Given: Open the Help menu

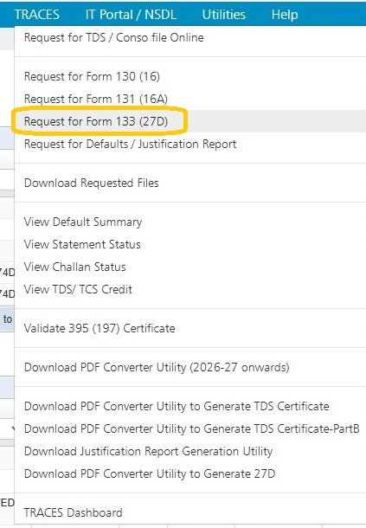Looking at the screenshot, I should coord(285,15).
